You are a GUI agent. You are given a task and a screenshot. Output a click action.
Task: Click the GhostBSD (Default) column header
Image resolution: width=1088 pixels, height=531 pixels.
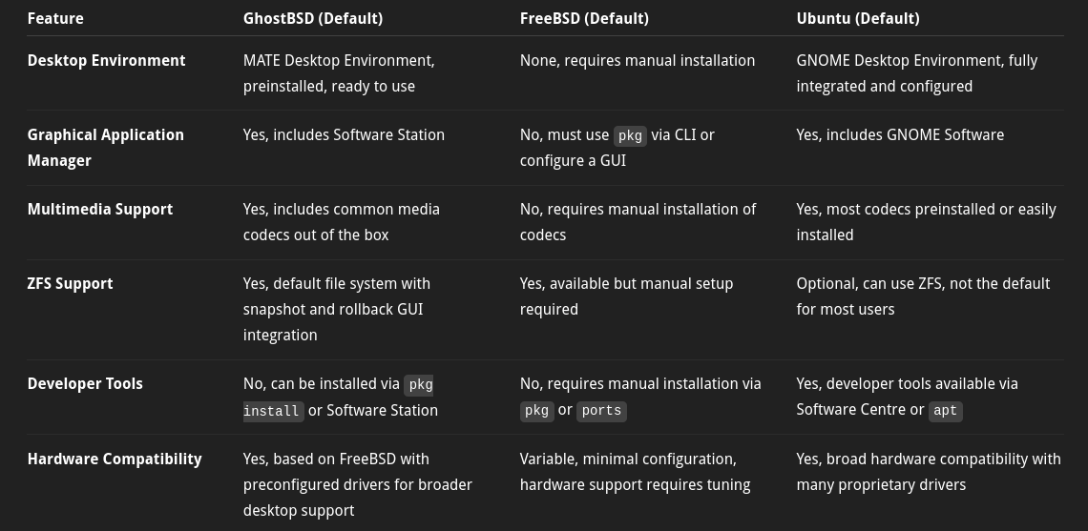(x=313, y=19)
